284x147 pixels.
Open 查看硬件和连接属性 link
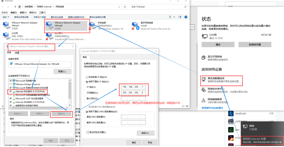(212, 108)
